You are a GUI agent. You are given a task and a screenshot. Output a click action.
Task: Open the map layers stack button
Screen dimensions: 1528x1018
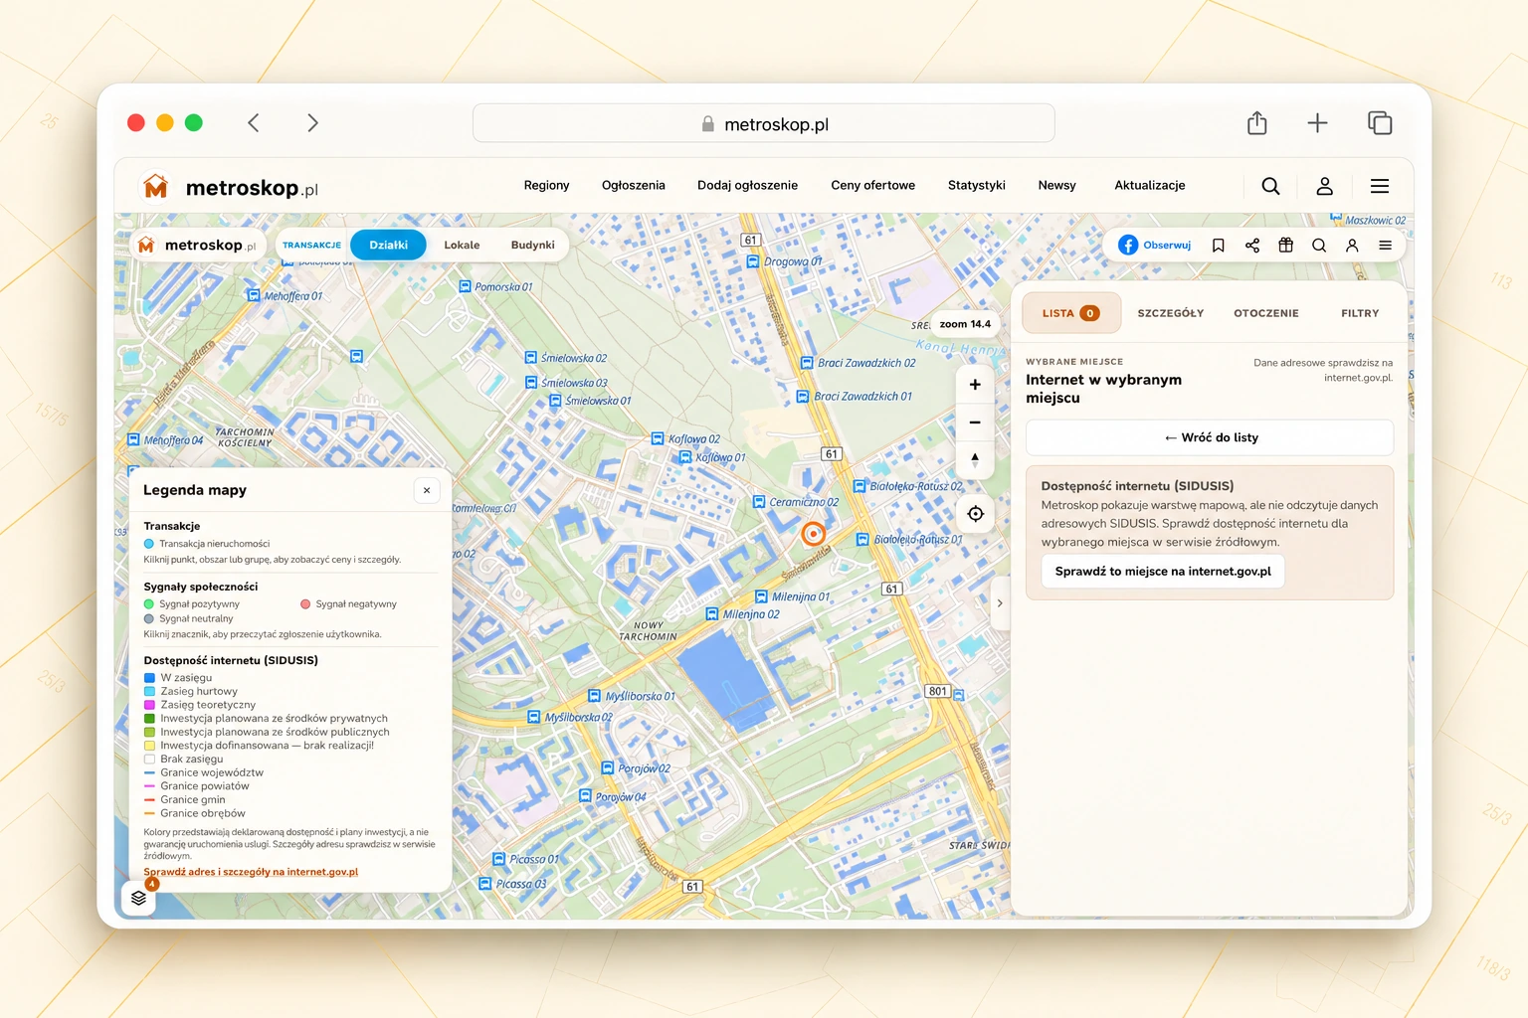(x=138, y=899)
